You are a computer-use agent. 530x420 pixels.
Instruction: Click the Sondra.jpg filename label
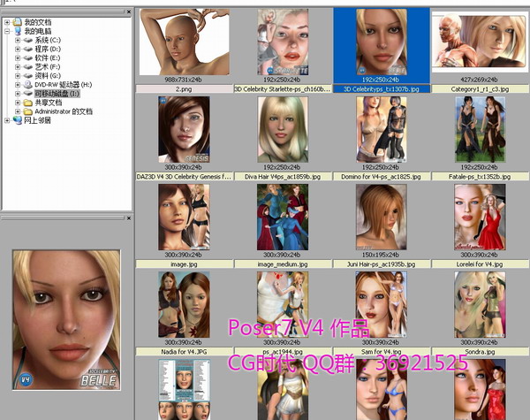(x=480, y=352)
